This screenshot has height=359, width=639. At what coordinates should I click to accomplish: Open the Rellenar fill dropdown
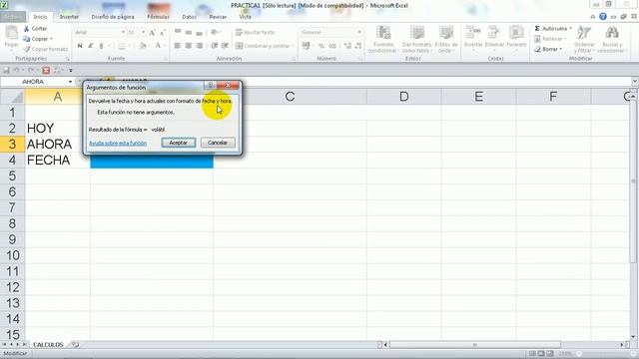550,39
